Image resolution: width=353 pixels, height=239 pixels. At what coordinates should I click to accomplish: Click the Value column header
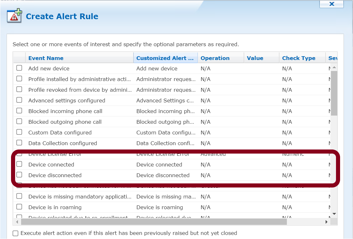255,58
